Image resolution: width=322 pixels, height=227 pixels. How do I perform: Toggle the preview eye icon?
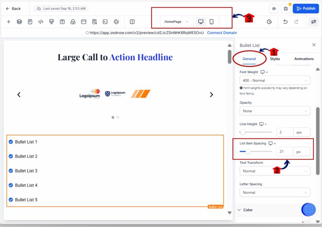[274, 9]
